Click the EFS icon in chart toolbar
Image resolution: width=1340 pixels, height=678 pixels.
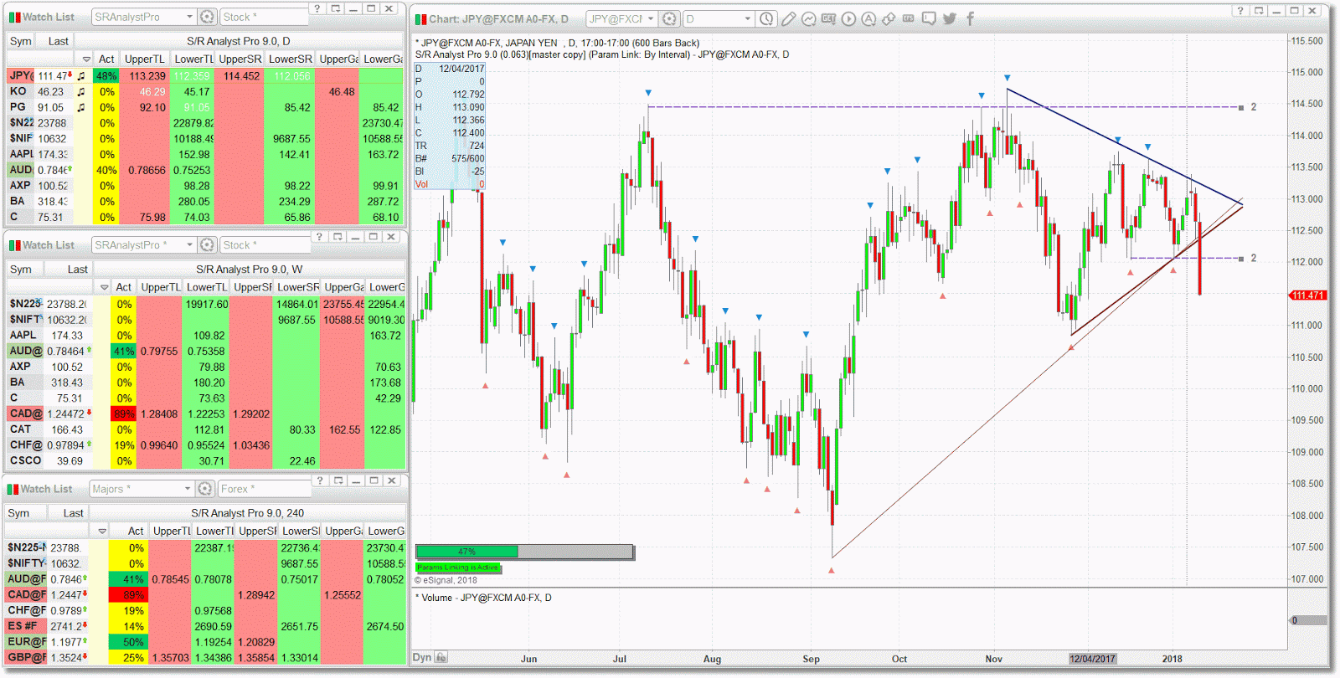908,18
